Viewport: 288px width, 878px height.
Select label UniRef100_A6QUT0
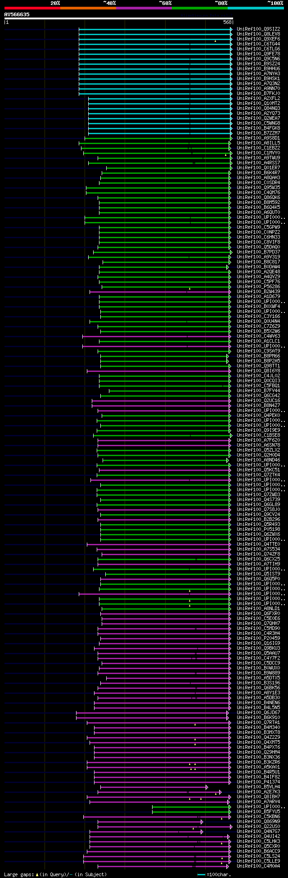(x=258, y=213)
